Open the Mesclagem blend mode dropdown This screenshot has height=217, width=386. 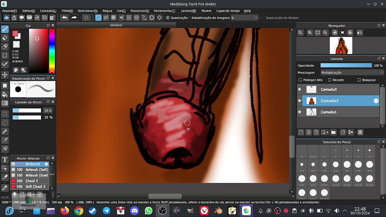352,73
